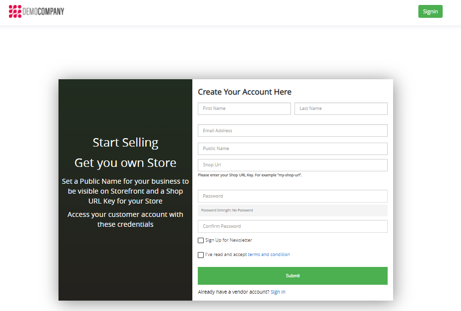Click the Sign Up for Newsletter label text
This screenshot has height=311, width=461.
click(x=229, y=240)
